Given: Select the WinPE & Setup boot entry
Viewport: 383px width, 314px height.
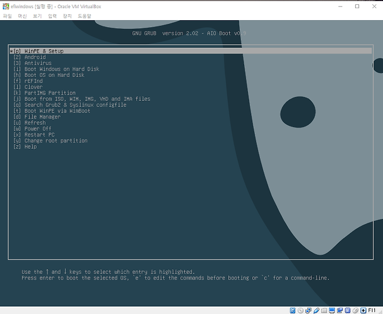Looking at the screenshot, I should [x=190, y=51].
